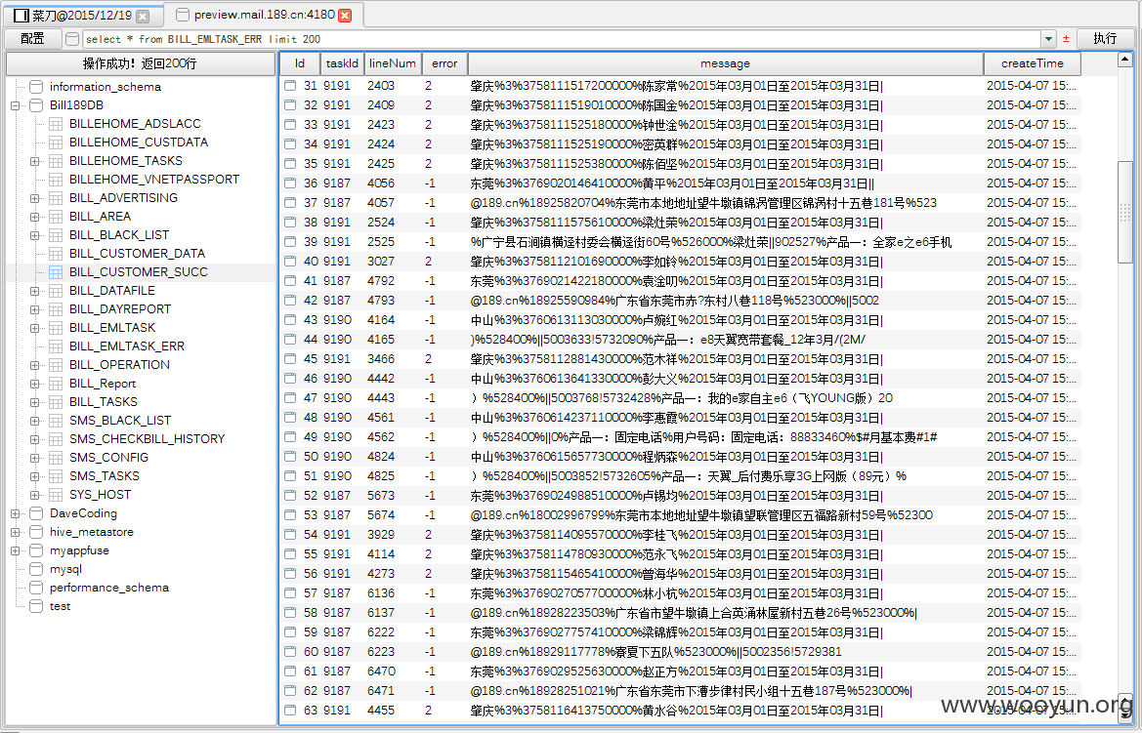
Task: Open the SQL query history dropdown
Action: (1049, 39)
